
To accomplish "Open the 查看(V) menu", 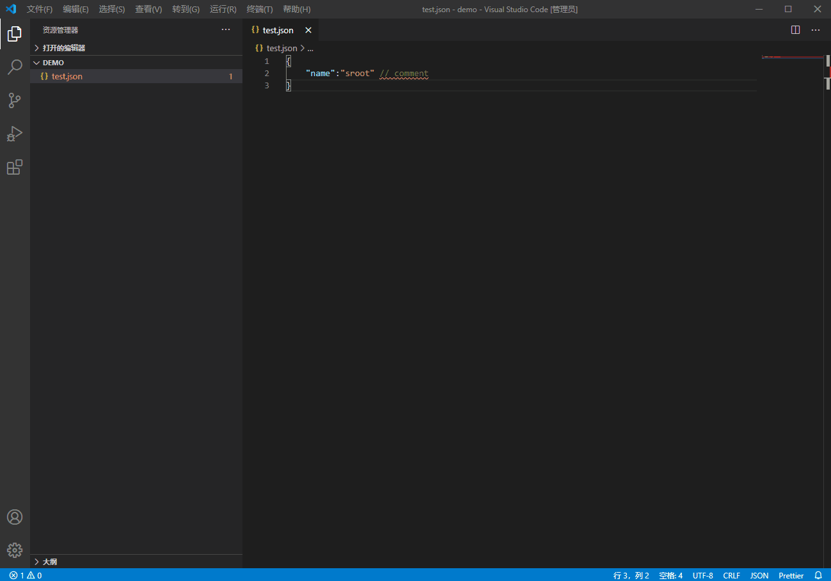I will tap(148, 9).
